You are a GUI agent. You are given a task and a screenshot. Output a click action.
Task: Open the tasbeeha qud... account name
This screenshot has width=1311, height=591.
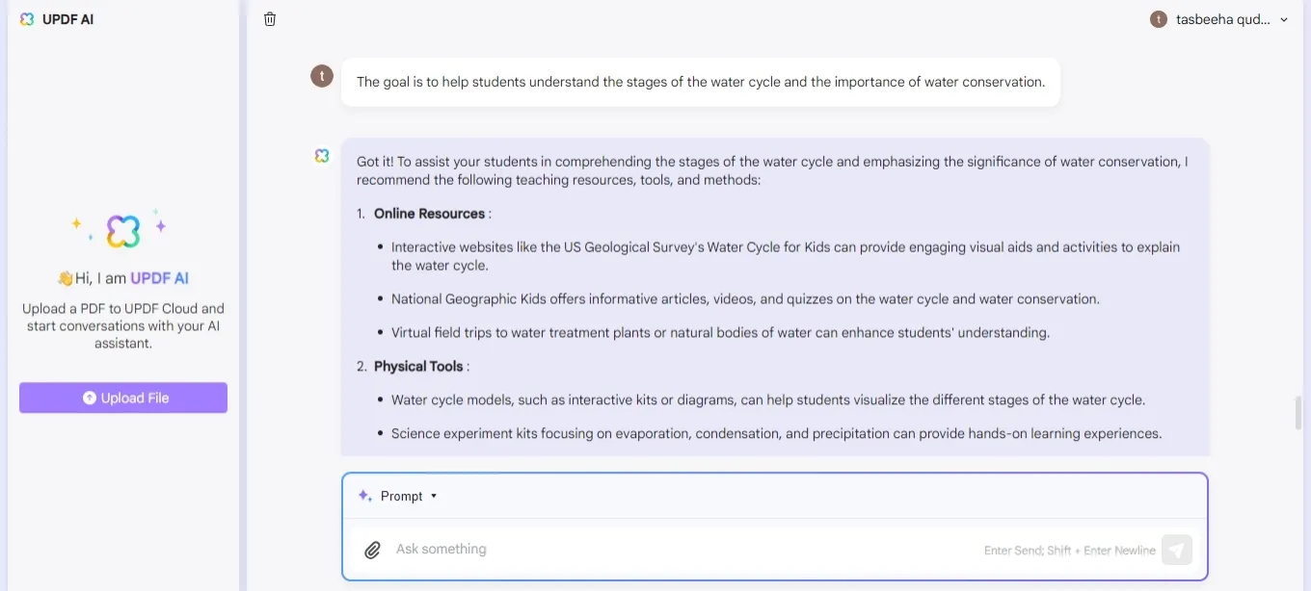pos(1222,19)
